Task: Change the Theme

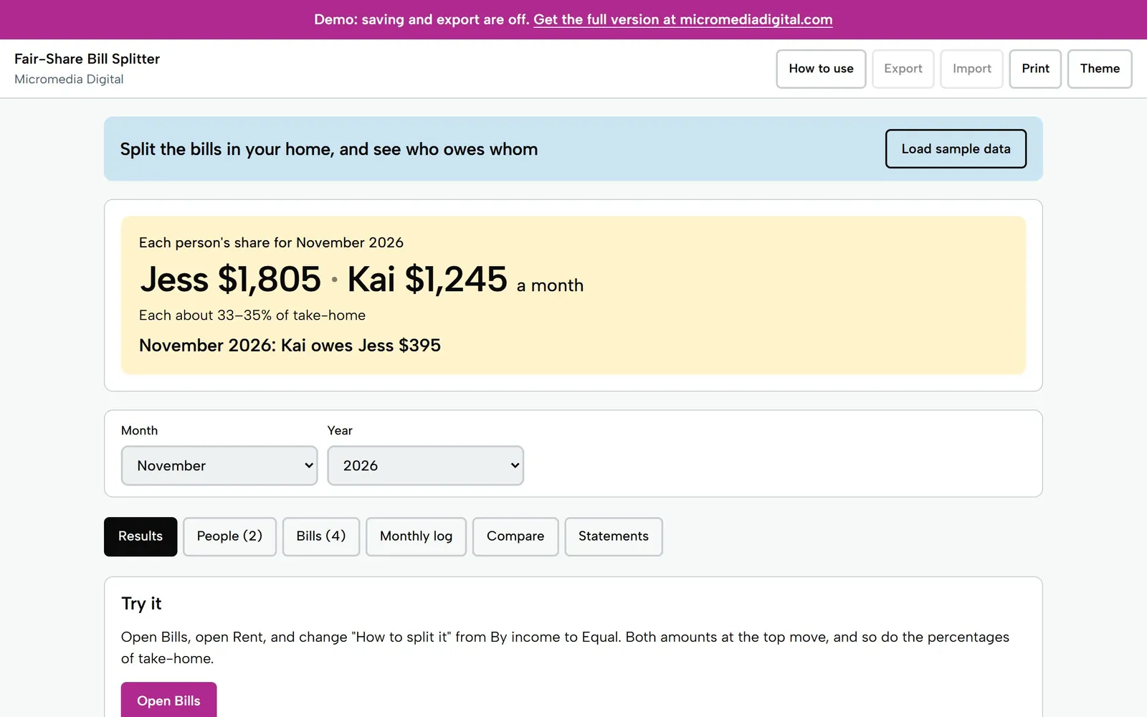Action: coord(1100,69)
